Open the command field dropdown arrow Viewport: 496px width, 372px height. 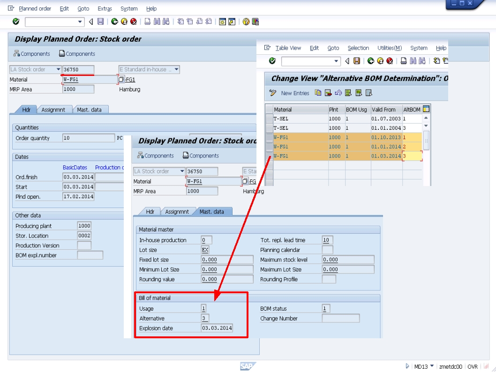[81, 20]
